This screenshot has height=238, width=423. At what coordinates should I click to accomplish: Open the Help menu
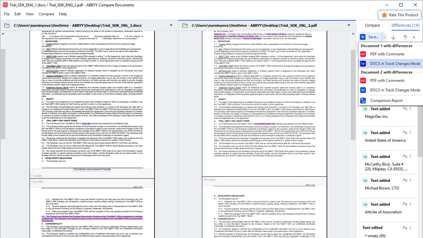click(x=63, y=14)
